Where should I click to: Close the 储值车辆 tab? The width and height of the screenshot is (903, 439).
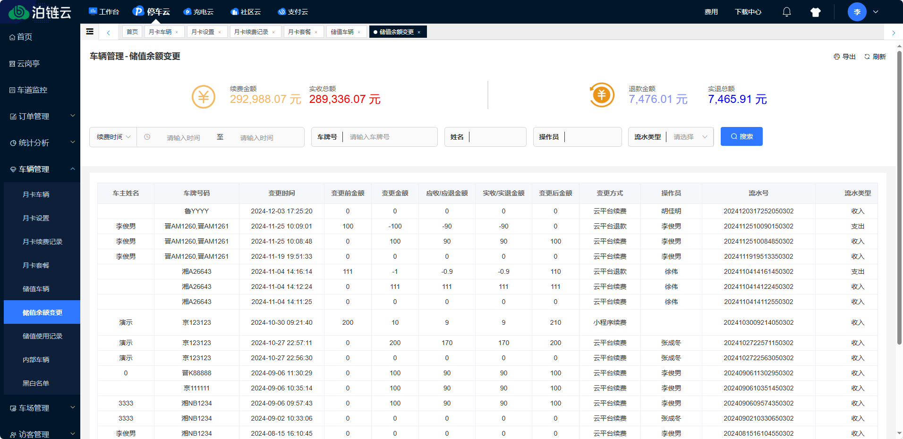pos(359,32)
